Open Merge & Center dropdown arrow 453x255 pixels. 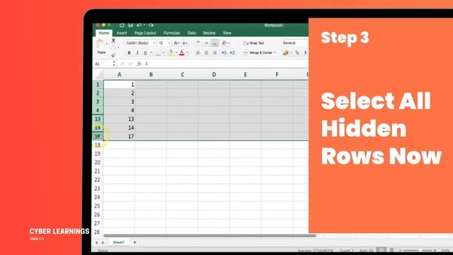(275, 52)
